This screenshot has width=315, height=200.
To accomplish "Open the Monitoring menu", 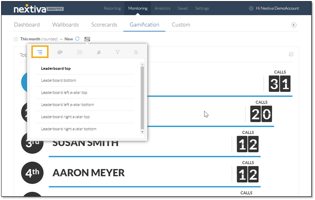I will pos(138,8).
